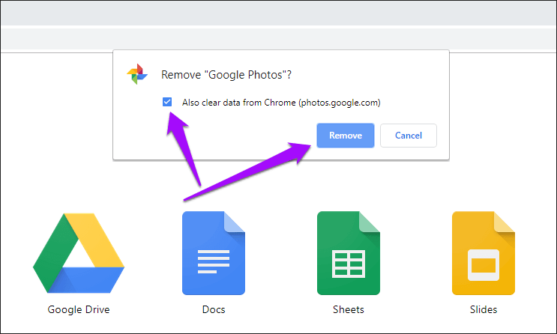557x334 pixels.
Task: Open the Google Drive app icon
Action: pyautogui.click(x=79, y=253)
